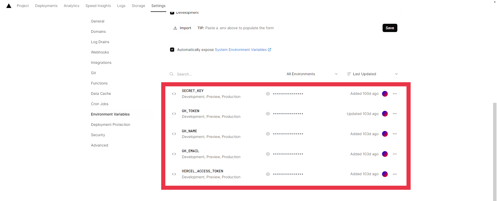Open Deployment Protection settings
The height and width of the screenshot is (201, 497).
pos(111,125)
